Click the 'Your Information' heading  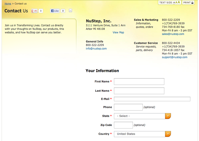point(102,71)
